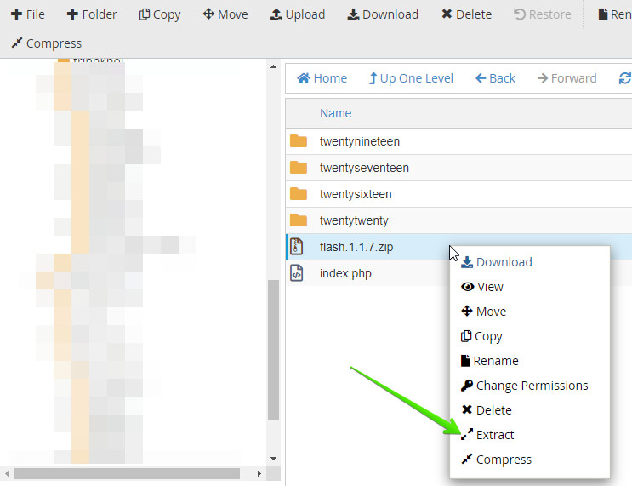Screen dimensions: 632x486
Task: Sort files by the Name column
Action: point(335,113)
